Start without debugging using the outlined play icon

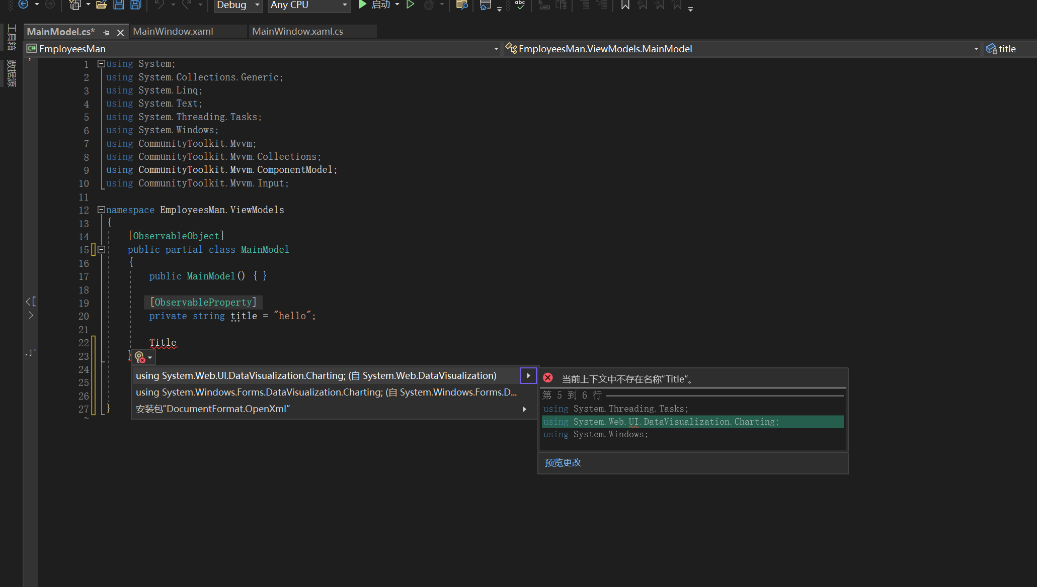tap(411, 5)
